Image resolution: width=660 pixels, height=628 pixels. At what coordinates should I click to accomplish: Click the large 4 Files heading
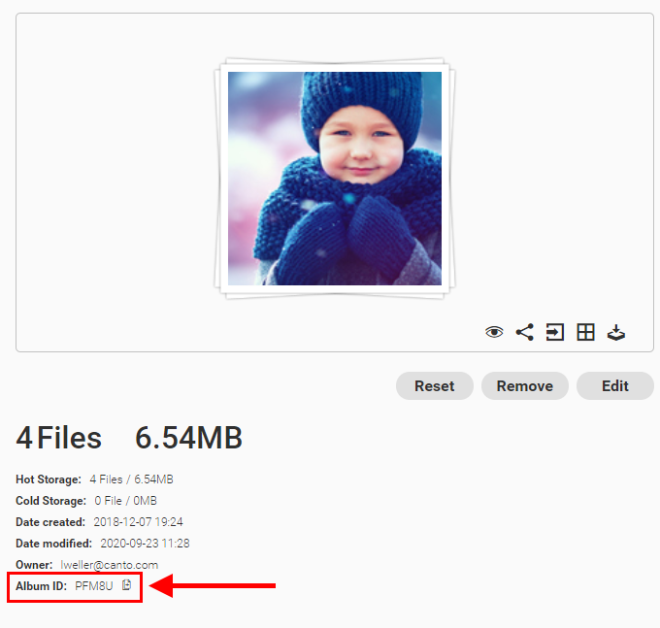(x=58, y=438)
